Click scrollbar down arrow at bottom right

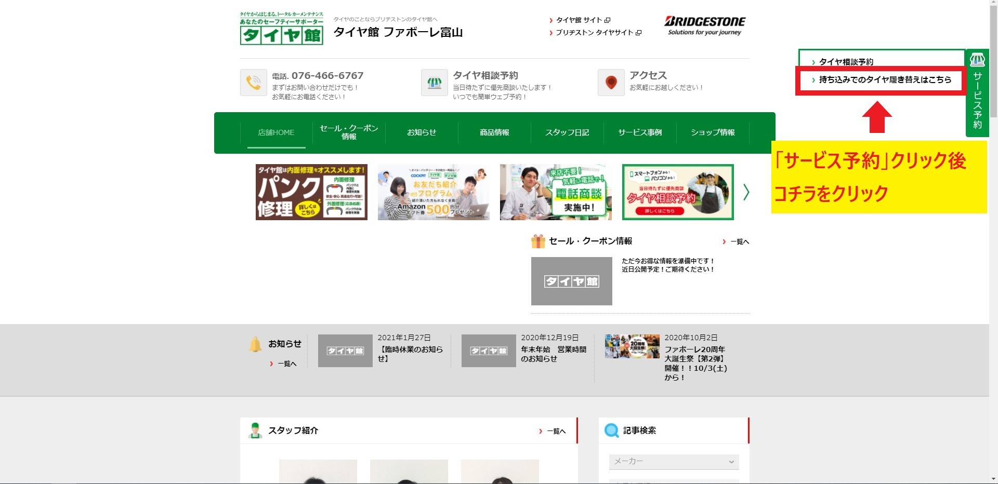click(993, 479)
